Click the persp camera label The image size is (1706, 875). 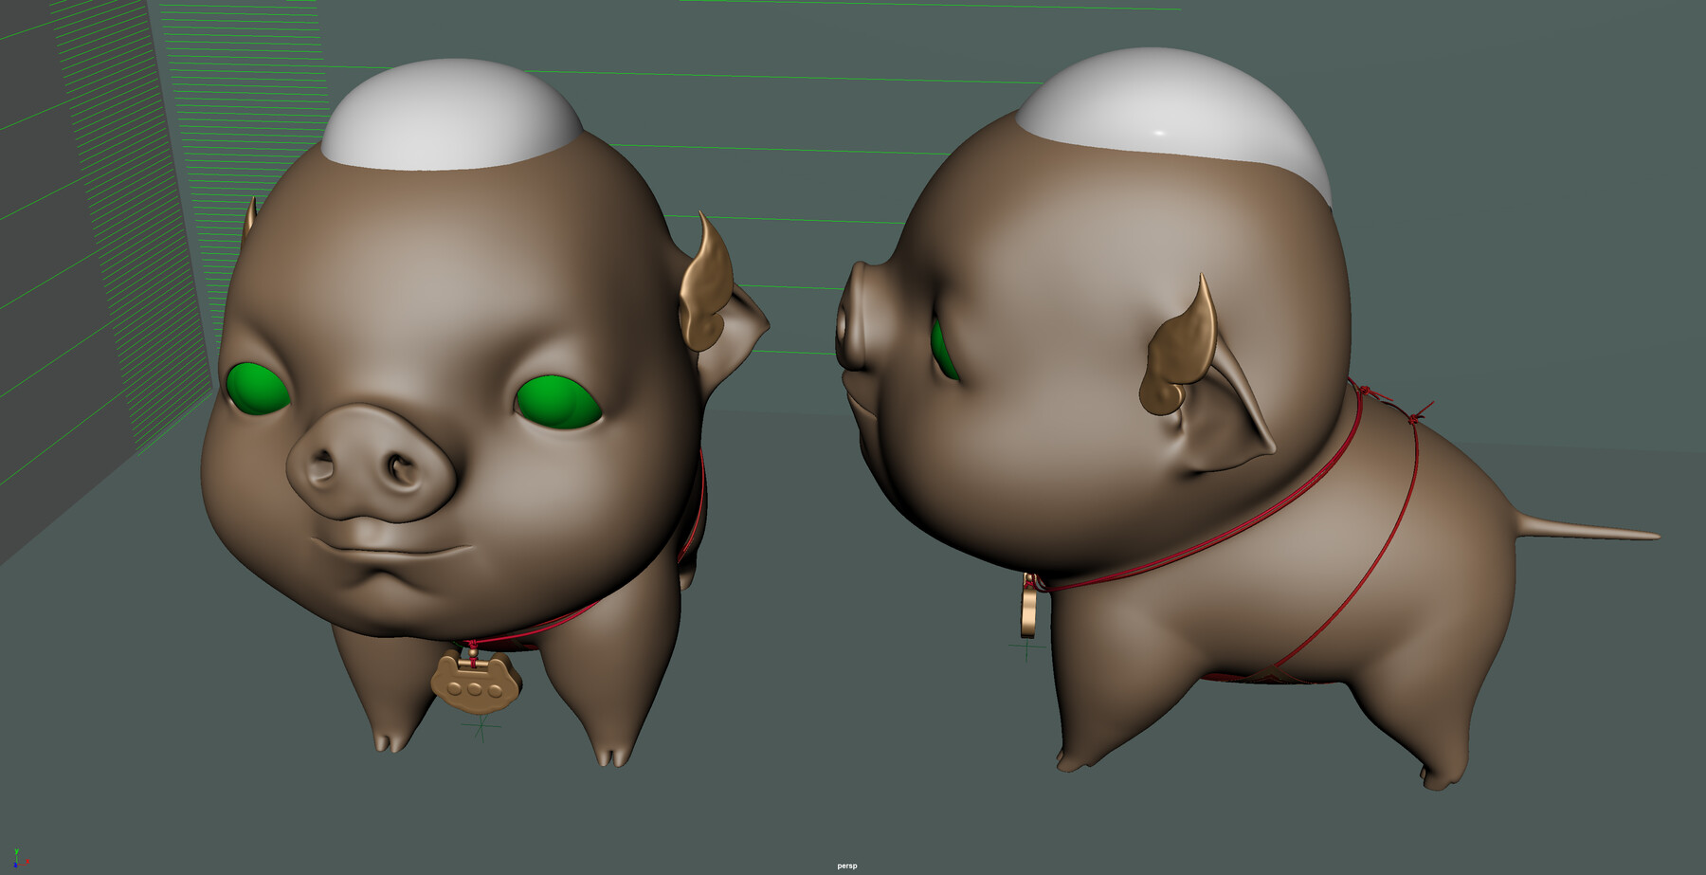coord(846,866)
